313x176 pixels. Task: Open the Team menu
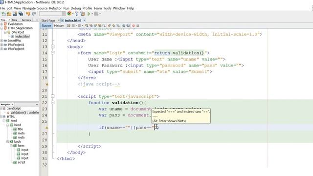[98, 8]
